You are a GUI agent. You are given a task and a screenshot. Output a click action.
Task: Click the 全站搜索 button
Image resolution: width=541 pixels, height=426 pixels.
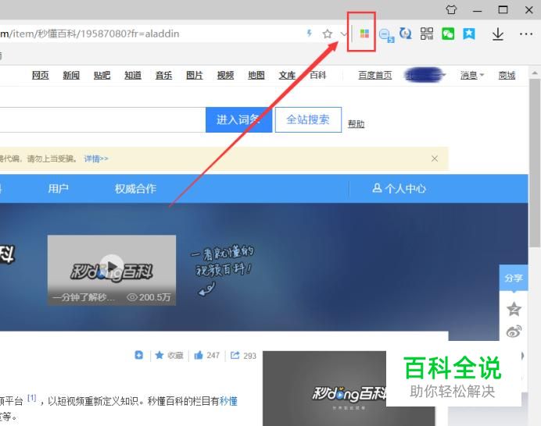click(308, 120)
